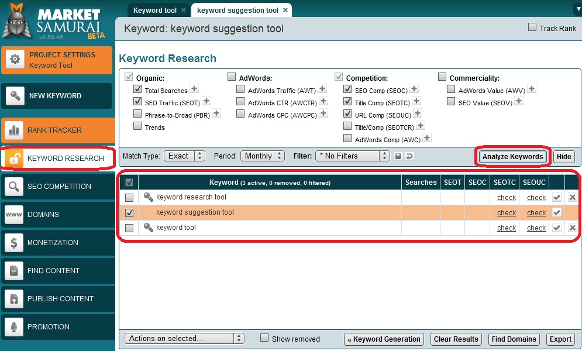Click the tick icon in keyword suggestion tool row
The image size is (582, 351).
[x=557, y=212]
